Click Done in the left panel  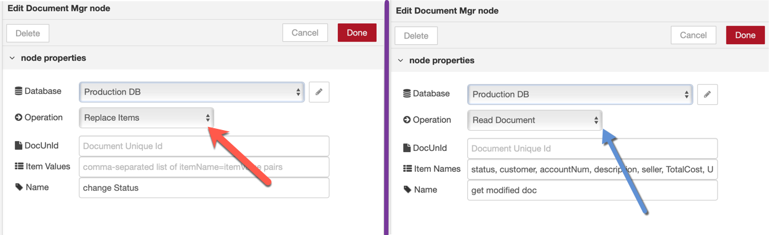pos(357,33)
